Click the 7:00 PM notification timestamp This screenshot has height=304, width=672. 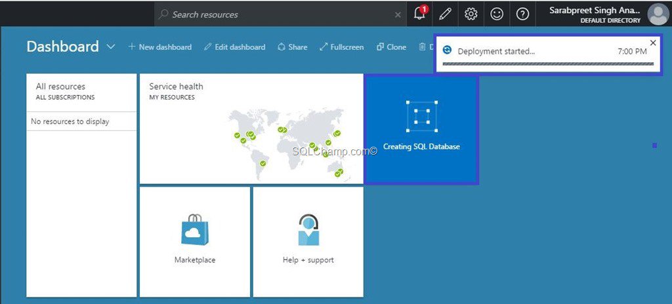(632, 51)
